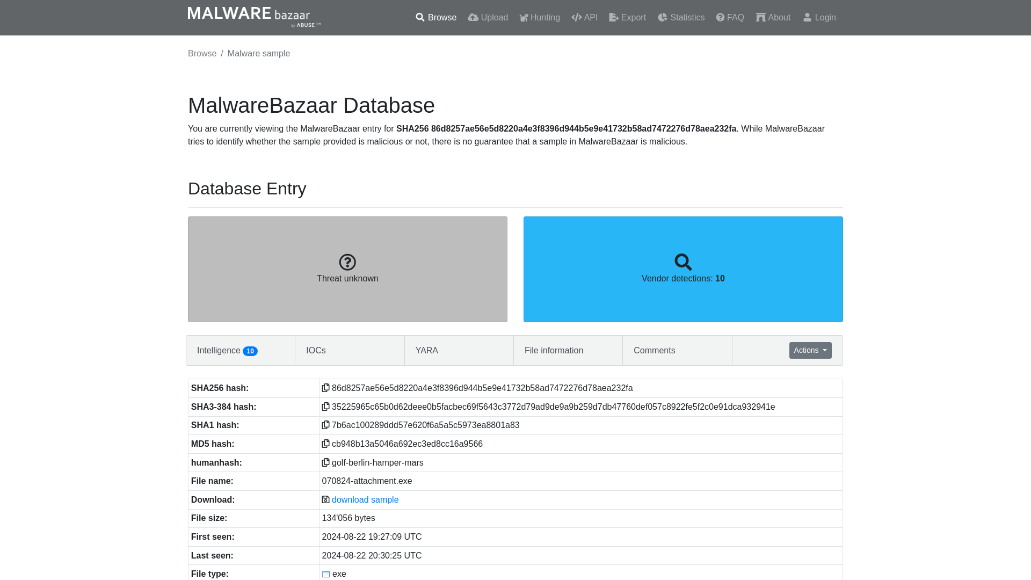Click the Browse magnifying glass icon
Image resolution: width=1031 pixels, height=580 pixels.
[419, 17]
